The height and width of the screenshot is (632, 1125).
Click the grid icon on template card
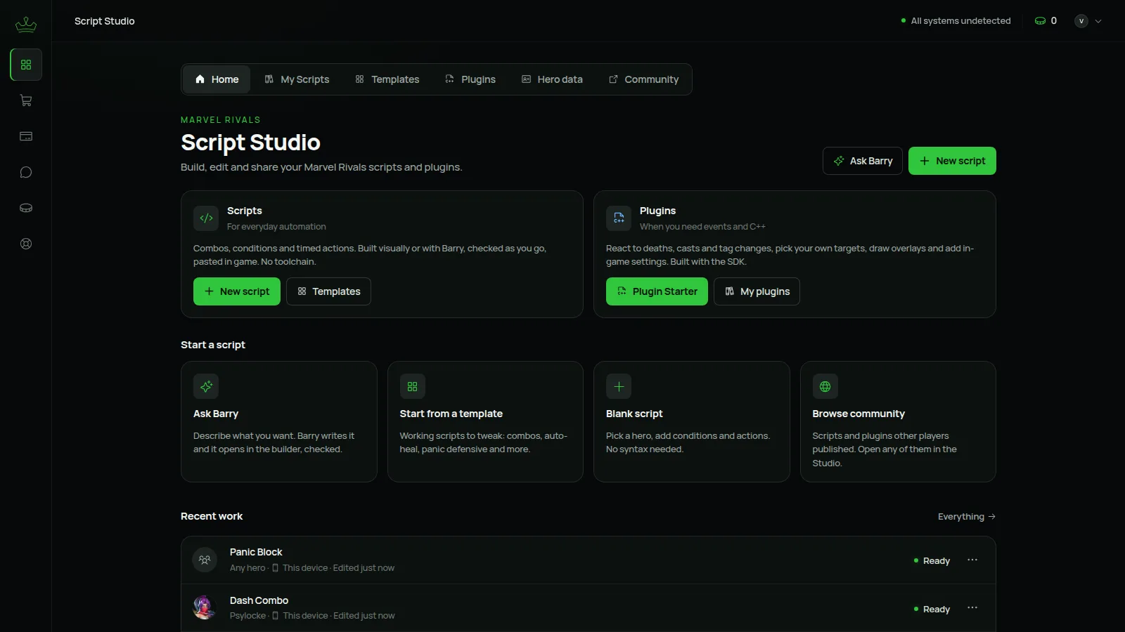pos(413,386)
